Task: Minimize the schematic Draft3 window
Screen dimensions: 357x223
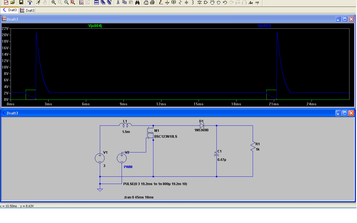Action: click(338, 113)
